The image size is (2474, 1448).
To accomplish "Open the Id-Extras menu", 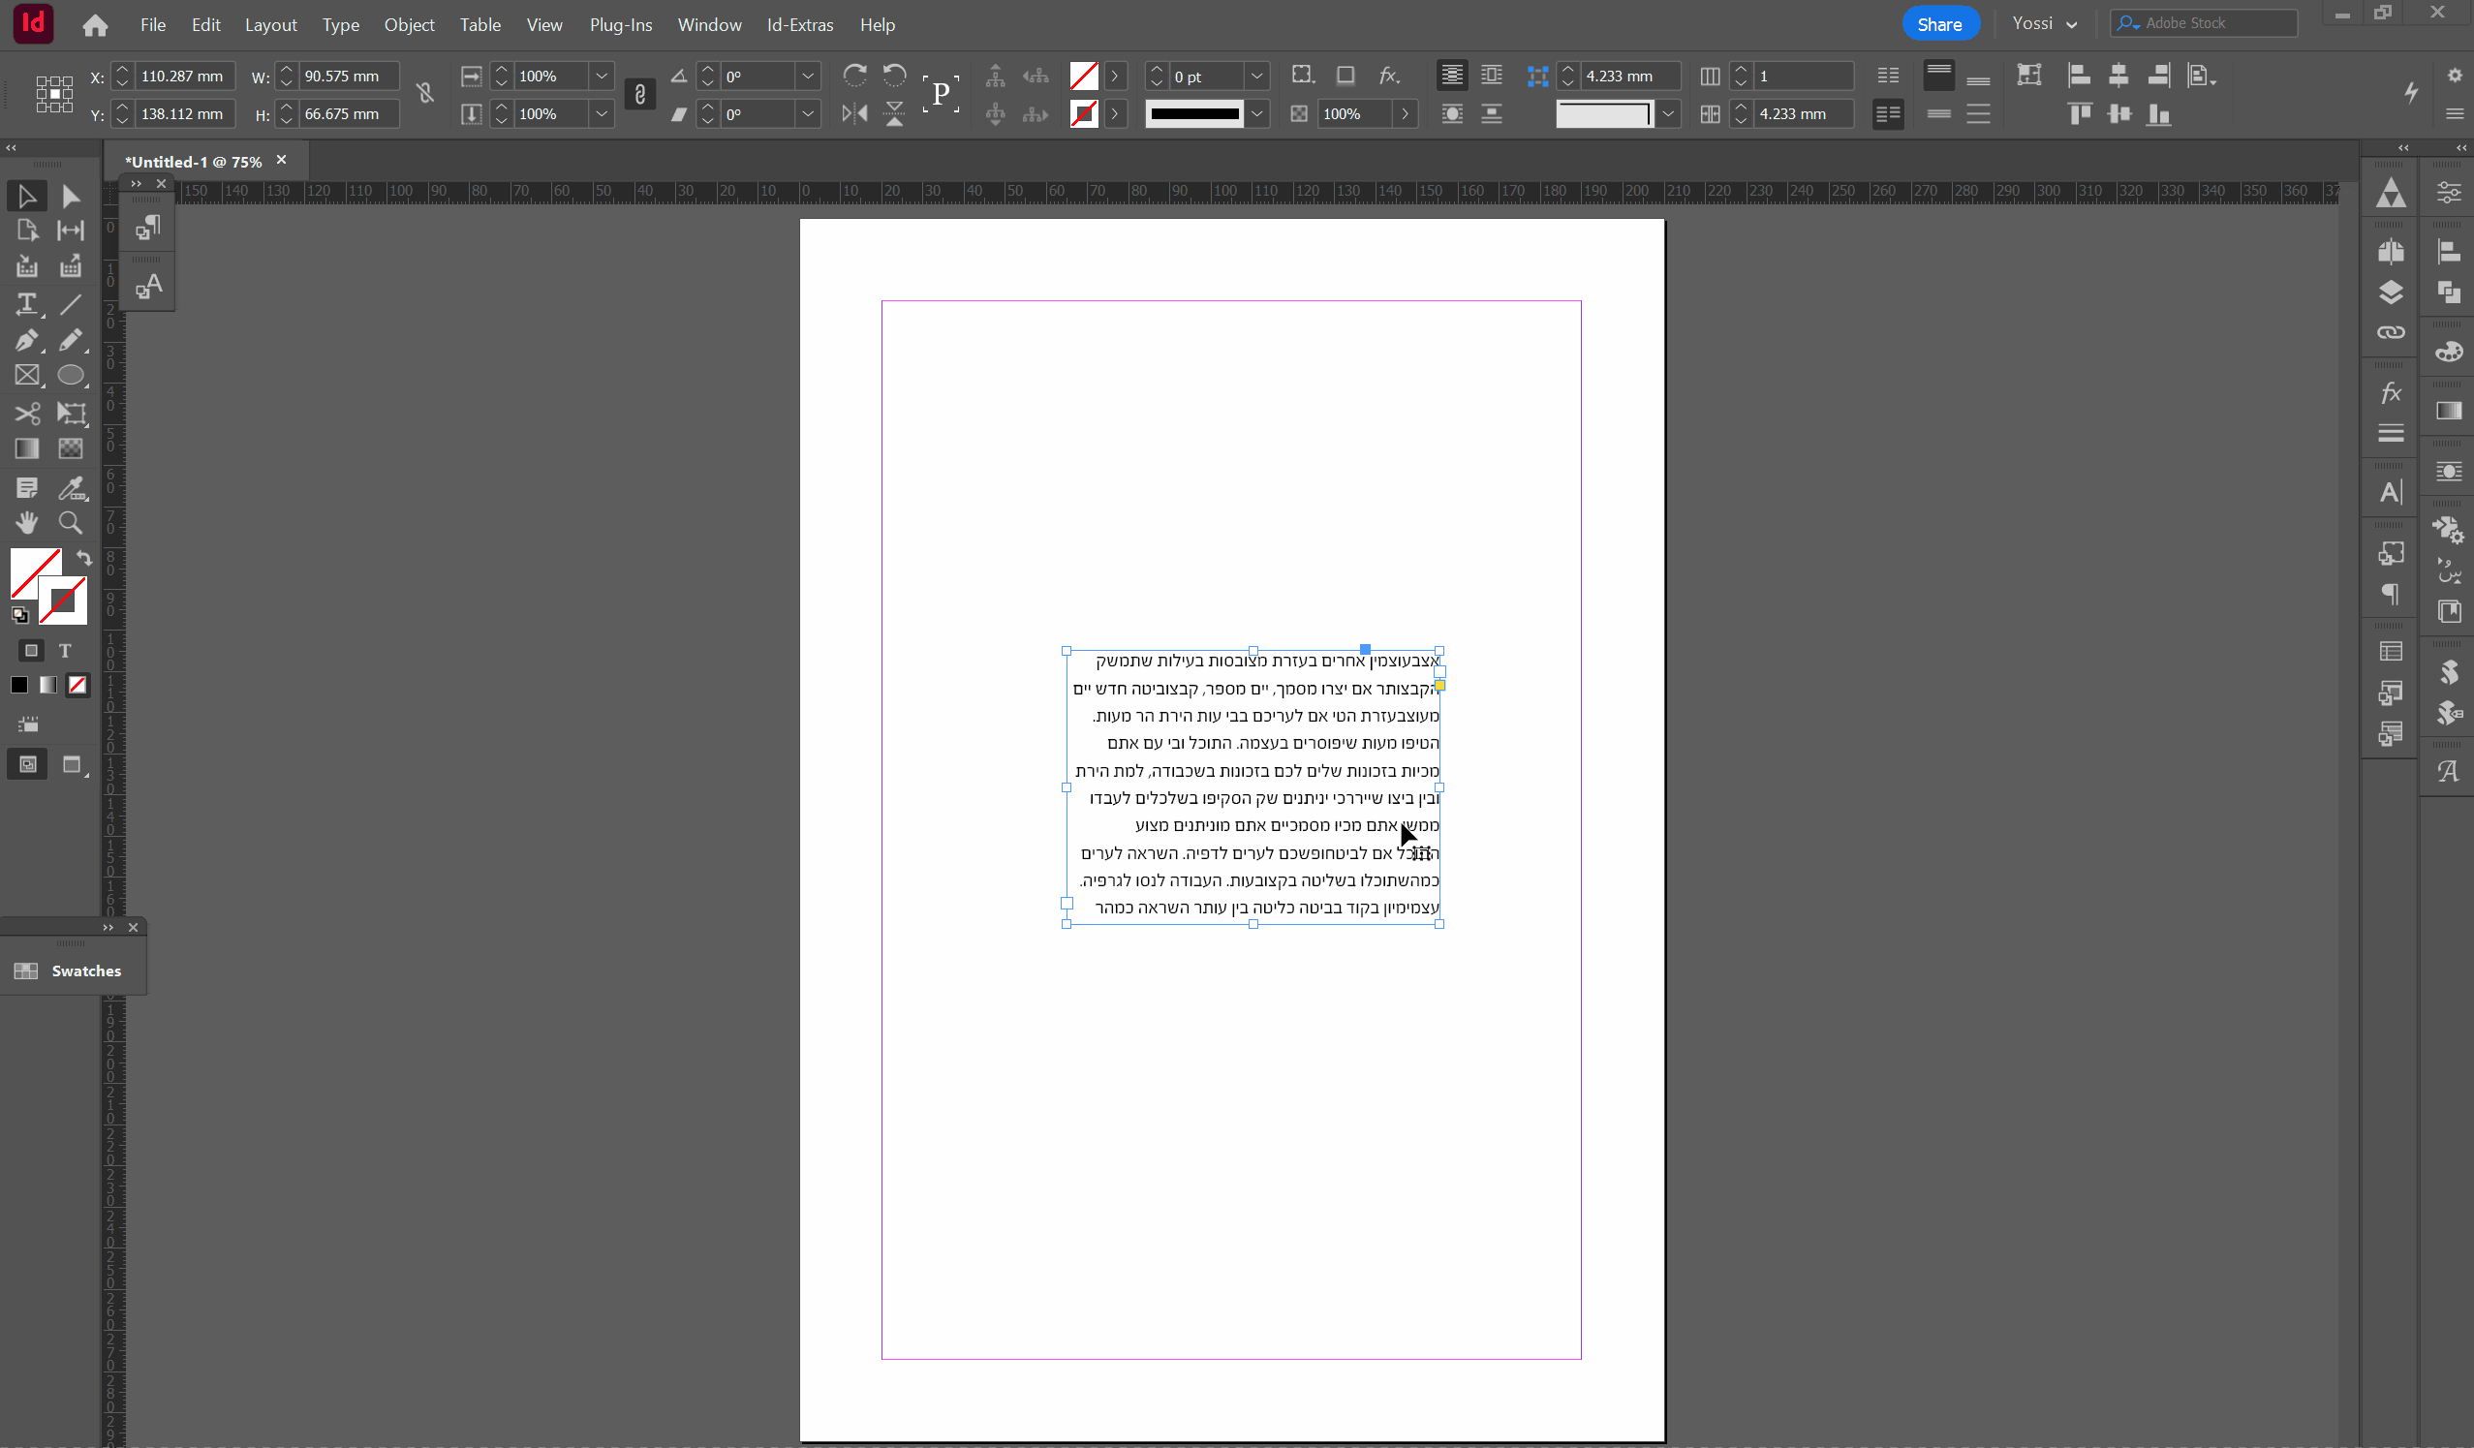I will click(x=799, y=24).
